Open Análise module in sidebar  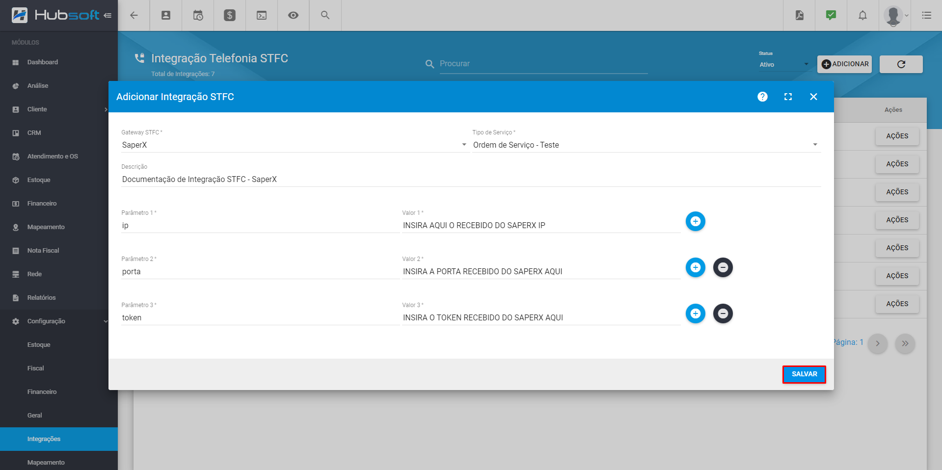pyautogui.click(x=59, y=86)
